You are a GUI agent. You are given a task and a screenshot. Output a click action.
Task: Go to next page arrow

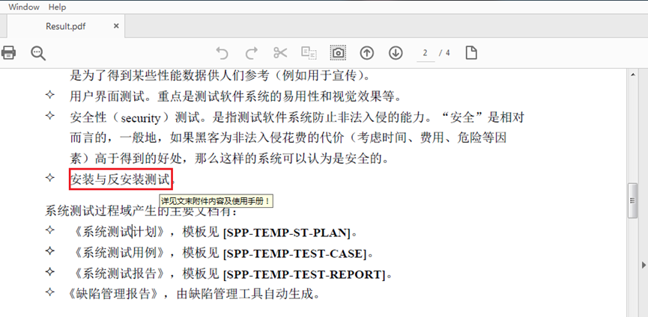396,53
